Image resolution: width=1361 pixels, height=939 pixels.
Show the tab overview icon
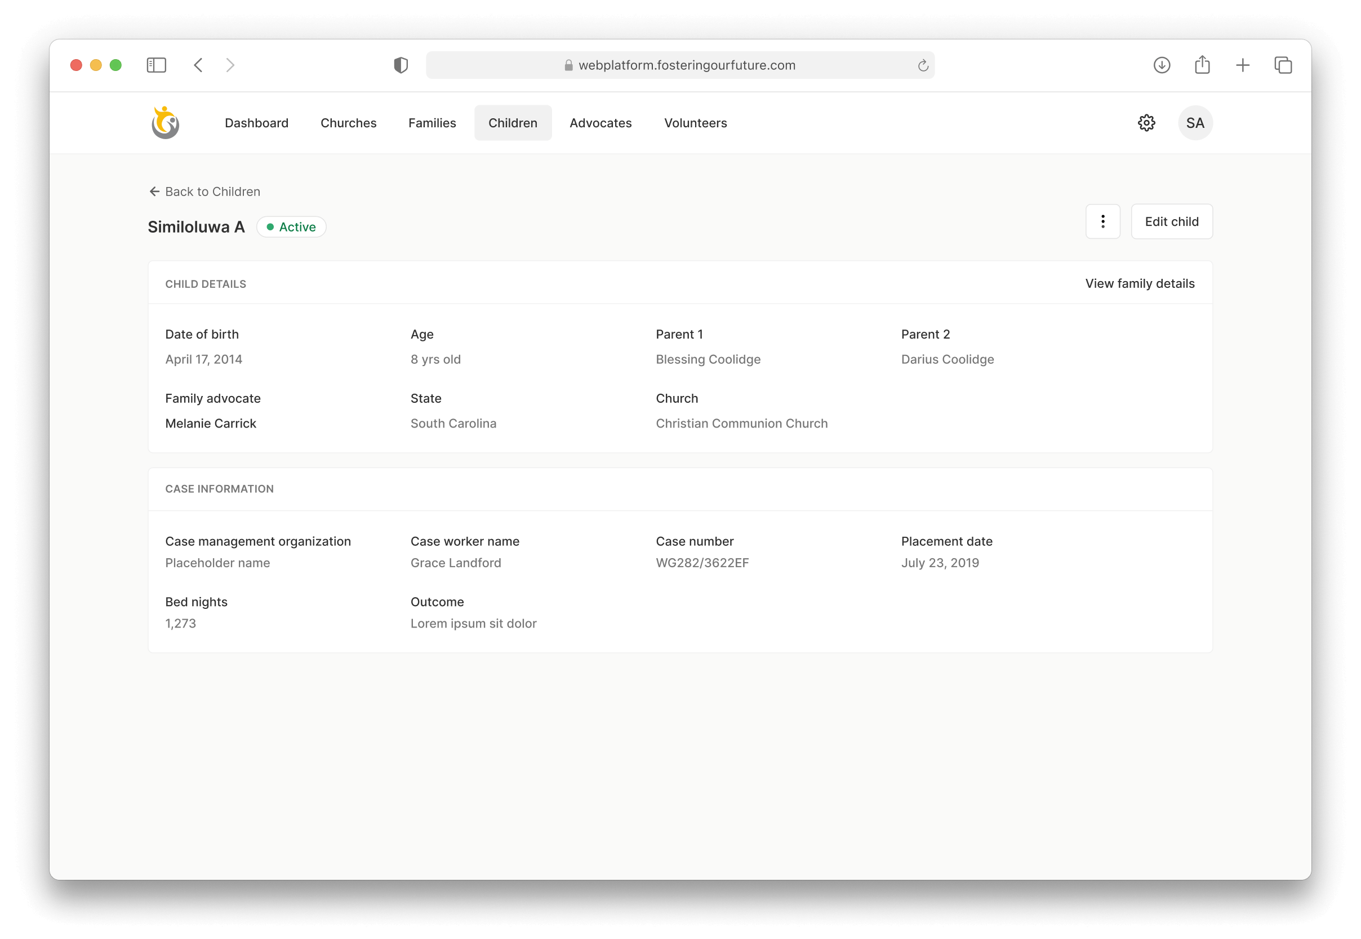pos(1283,65)
